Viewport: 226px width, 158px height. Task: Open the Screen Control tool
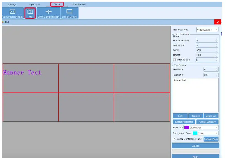pos(69,13)
